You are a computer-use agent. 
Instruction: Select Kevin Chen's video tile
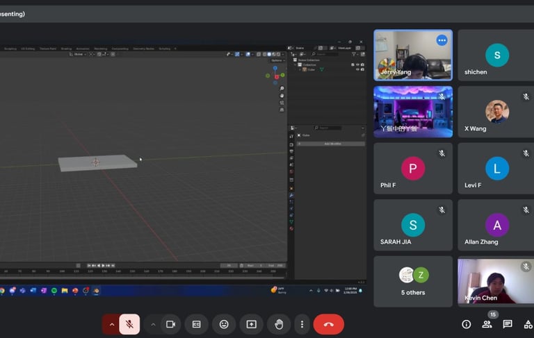(495, 281)
